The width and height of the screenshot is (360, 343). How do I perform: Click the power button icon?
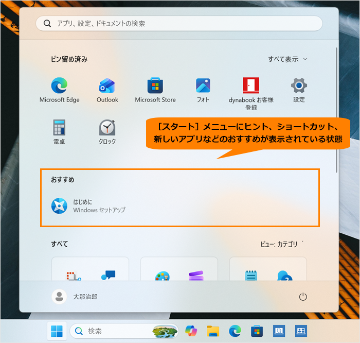[x=303, y=297]
